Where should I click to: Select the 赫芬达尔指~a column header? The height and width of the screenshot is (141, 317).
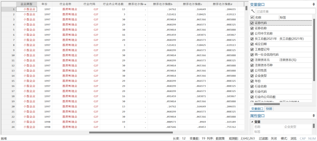pos(137,4)
